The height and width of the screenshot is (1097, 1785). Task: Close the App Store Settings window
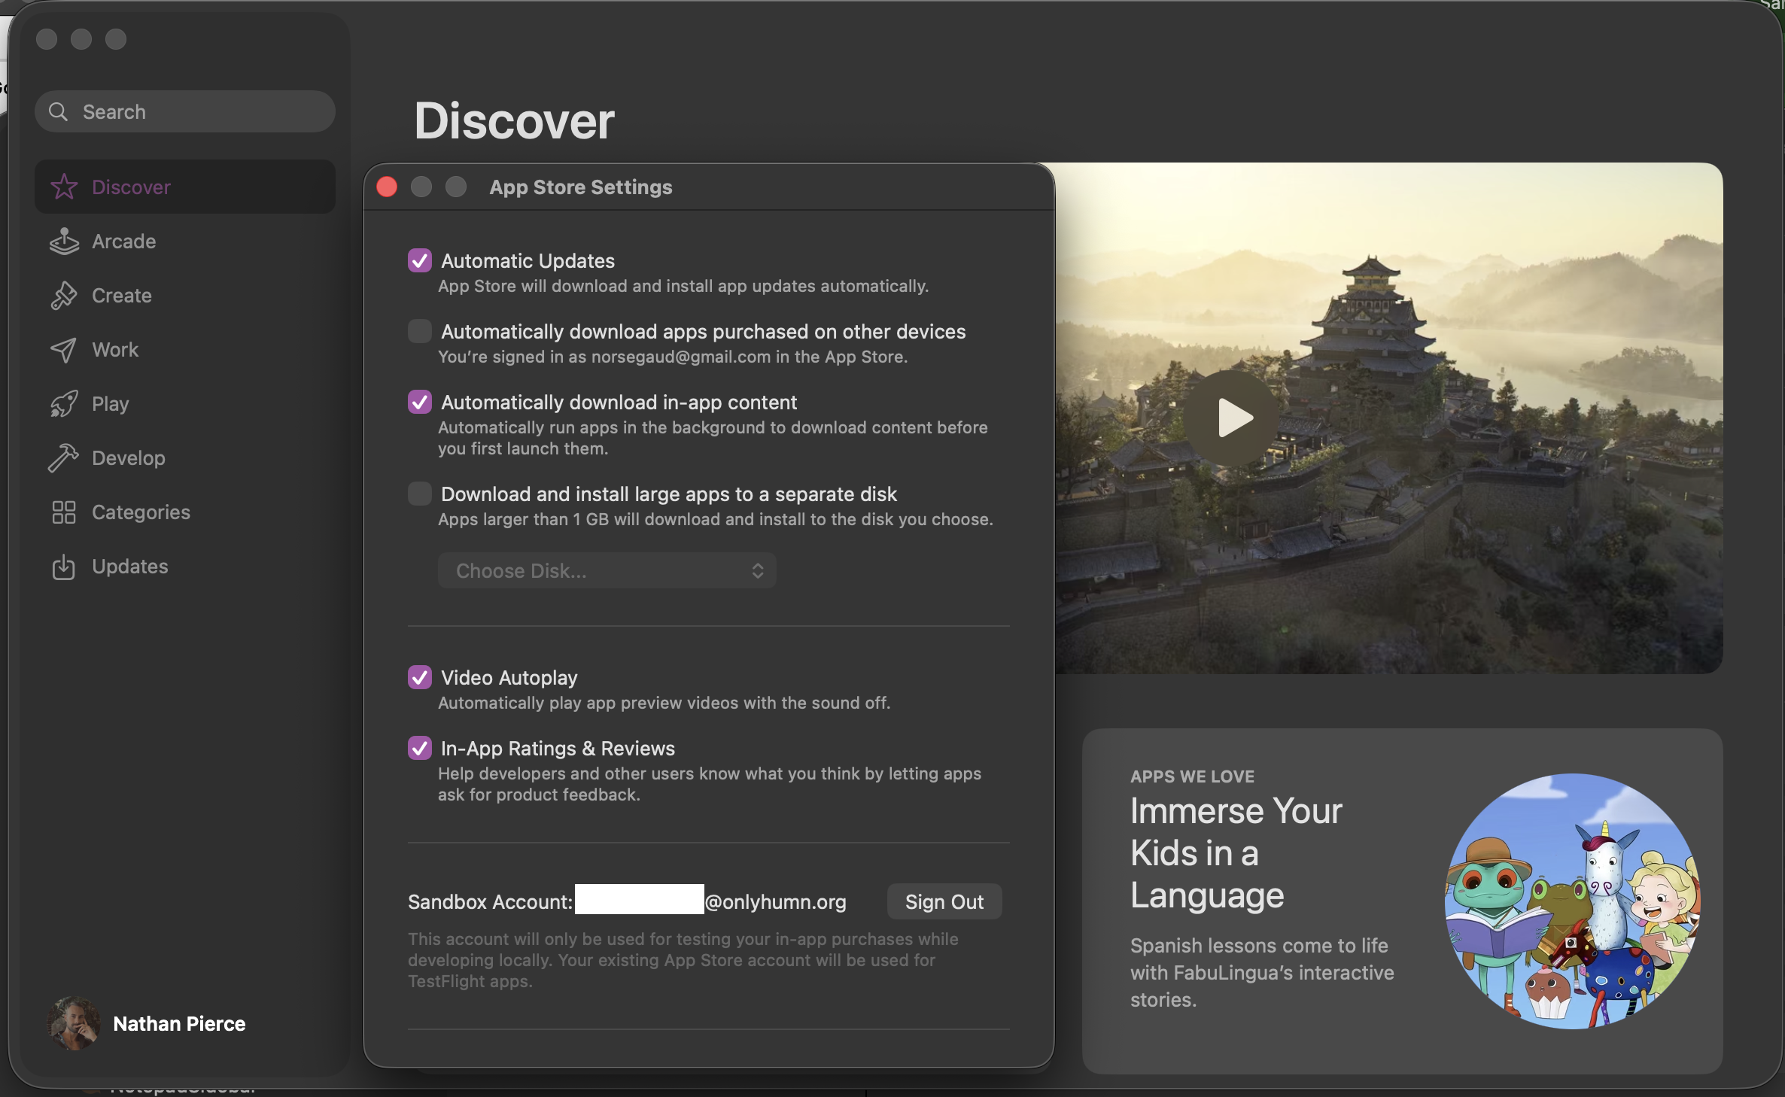(x=387, y=187)
